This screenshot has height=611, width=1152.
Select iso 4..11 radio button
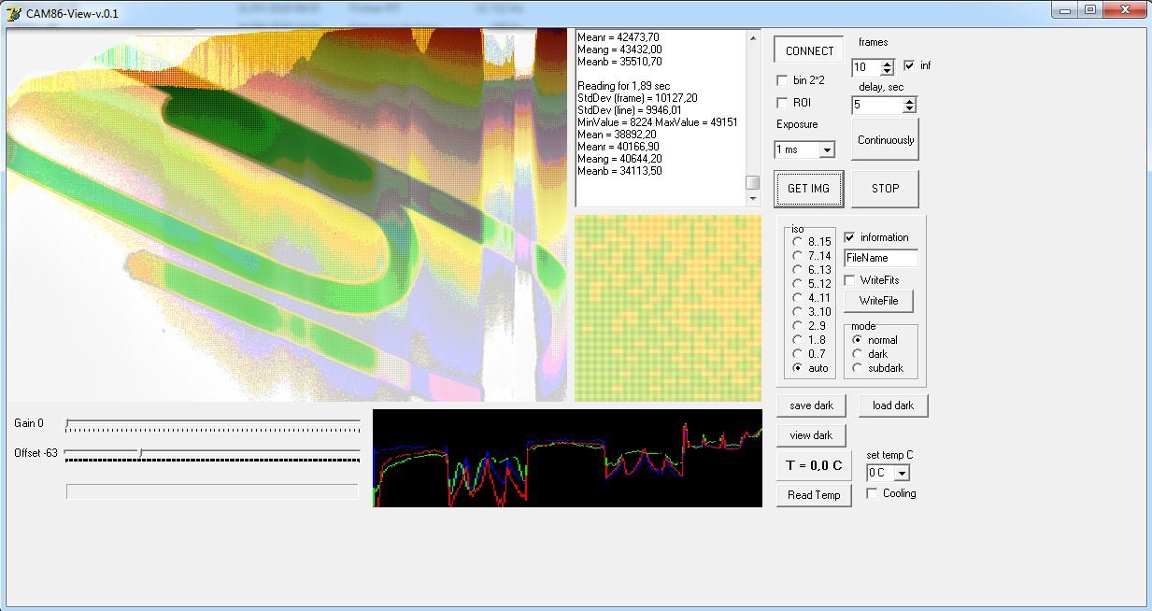(x=797, y=298)
